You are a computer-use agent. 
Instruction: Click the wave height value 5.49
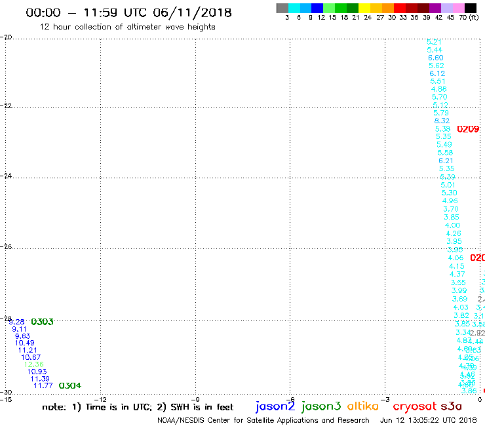click(x=444, y=144)
